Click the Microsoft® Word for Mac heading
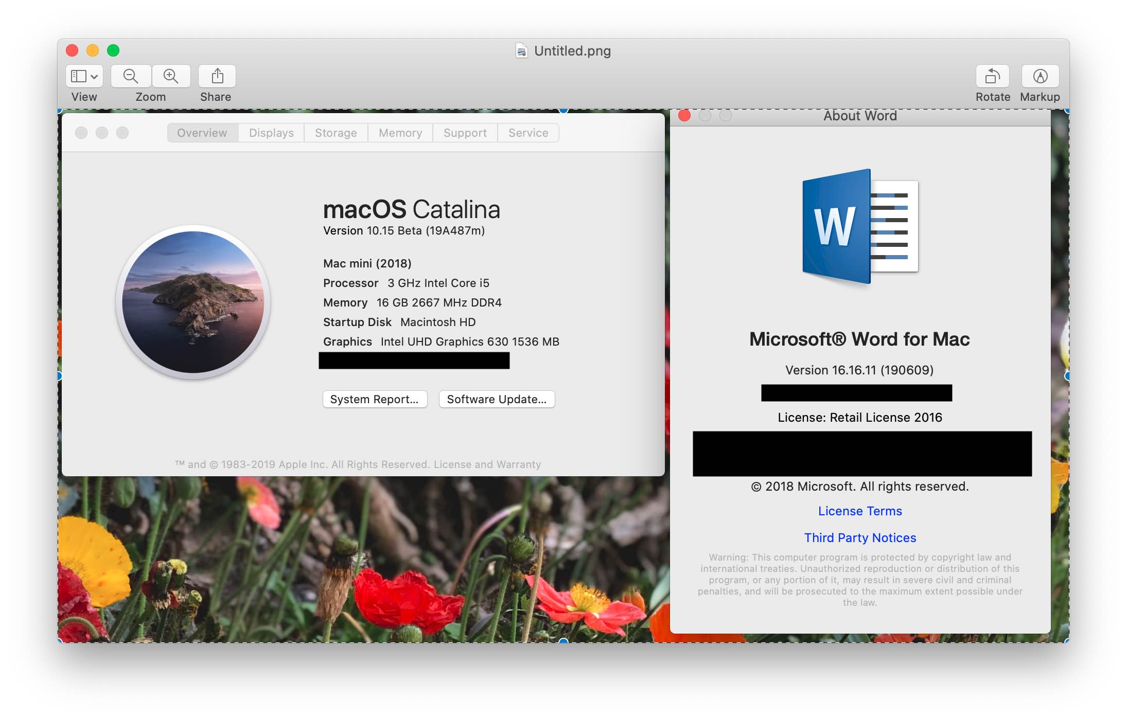This screenshot has height=719, width=1127. pyautogui.click(x=859, y=339)
